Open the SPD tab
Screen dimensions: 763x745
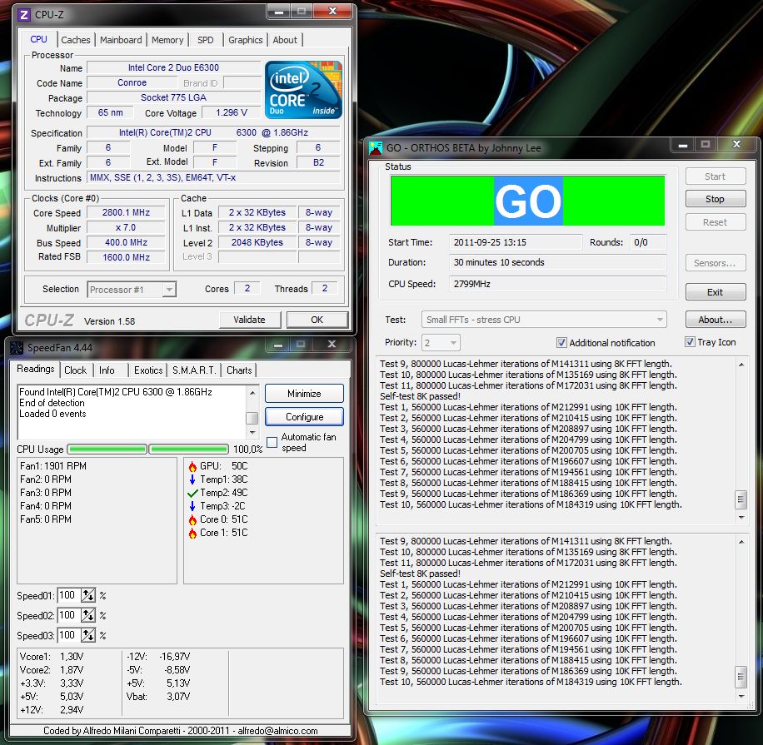coord(206,40)
